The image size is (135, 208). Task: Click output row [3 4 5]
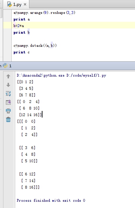click(x=26, y=88)
